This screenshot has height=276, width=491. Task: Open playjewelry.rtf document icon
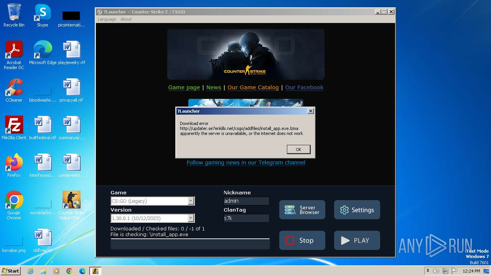72,53
